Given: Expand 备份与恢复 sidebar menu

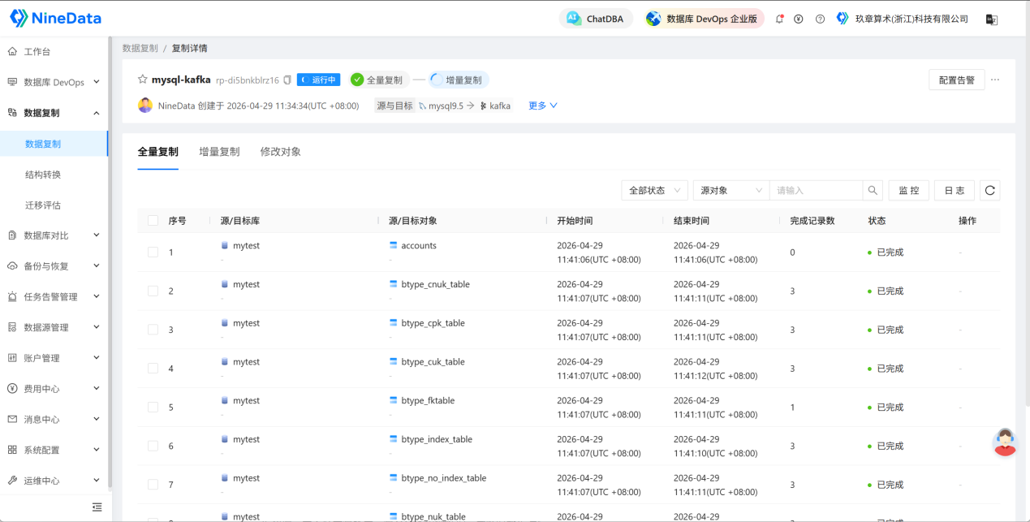Looking at the screenshot, I should point(54,266).
